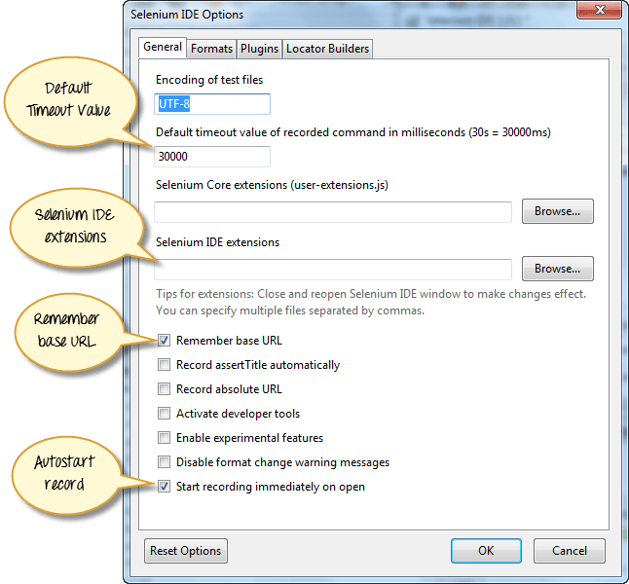629x584 pixels.
Task: Check Enable experimental features
Action: coord(165,438)
